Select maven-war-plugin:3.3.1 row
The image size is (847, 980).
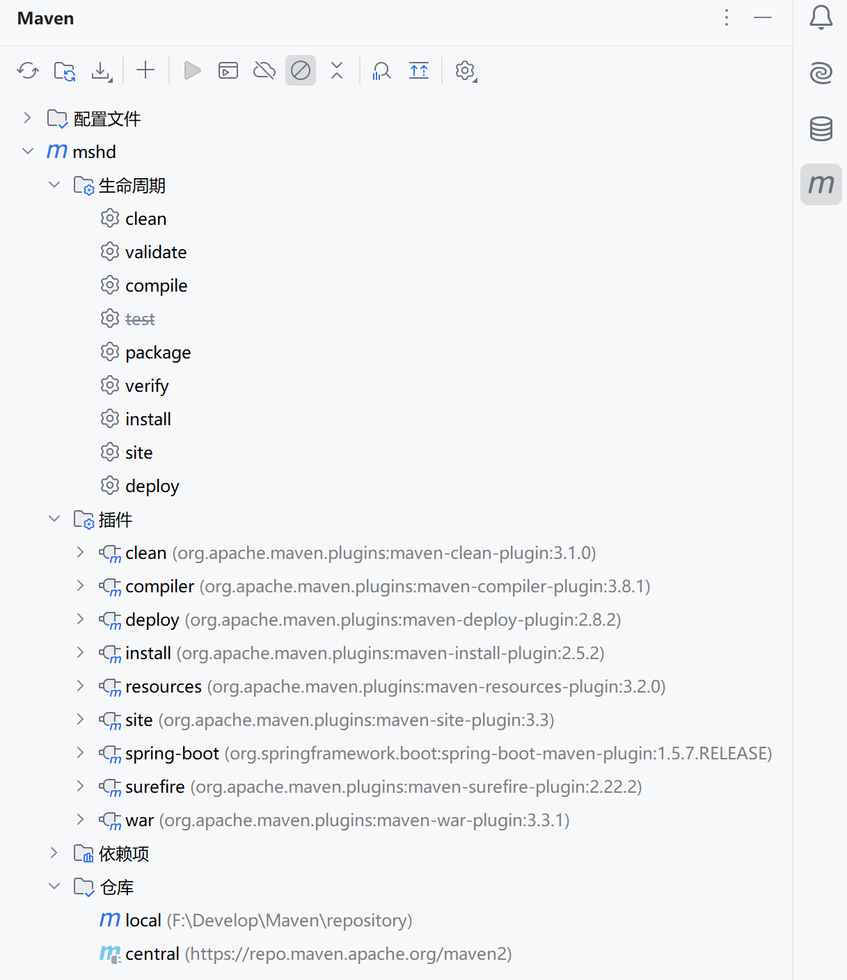tap(334, 820)
